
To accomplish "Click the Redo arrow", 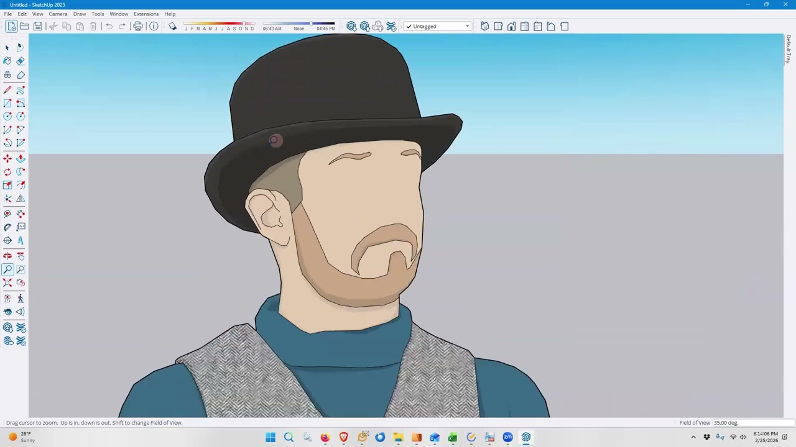I will click(122, 26).
